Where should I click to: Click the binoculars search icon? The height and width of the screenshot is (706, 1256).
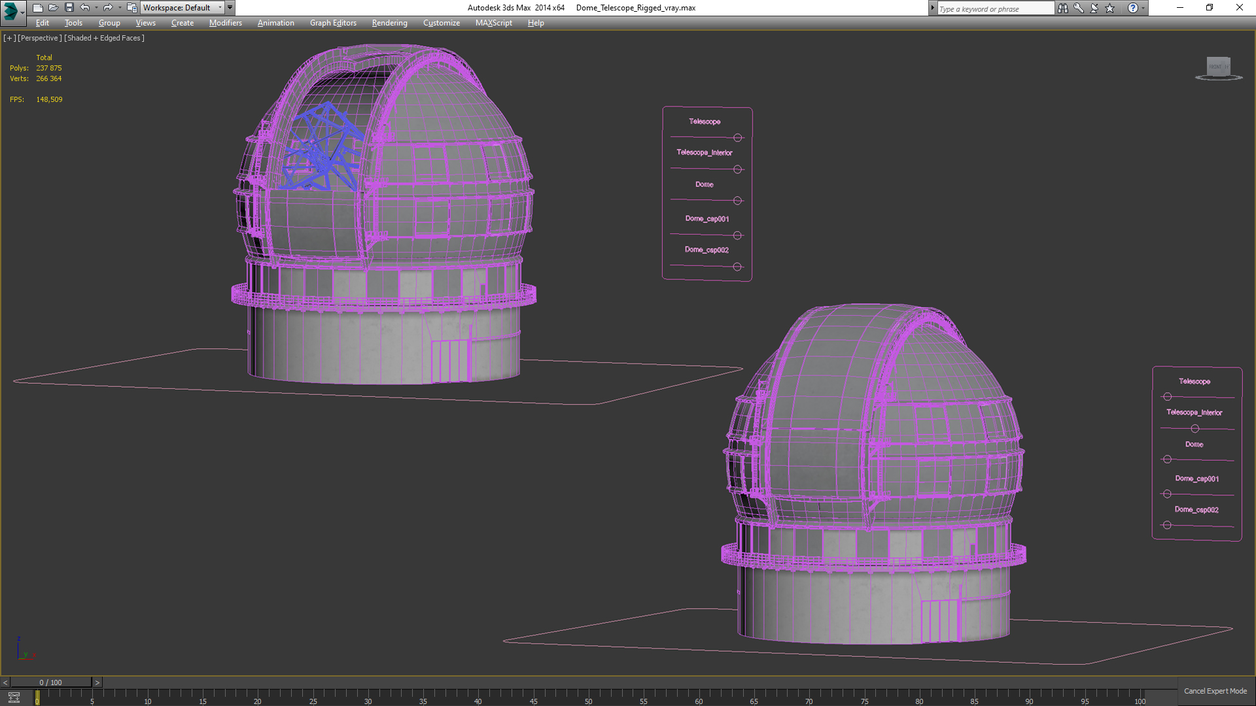coord(1062,8)
